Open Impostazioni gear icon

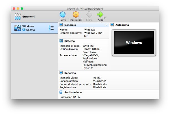(x=76, y=14)
